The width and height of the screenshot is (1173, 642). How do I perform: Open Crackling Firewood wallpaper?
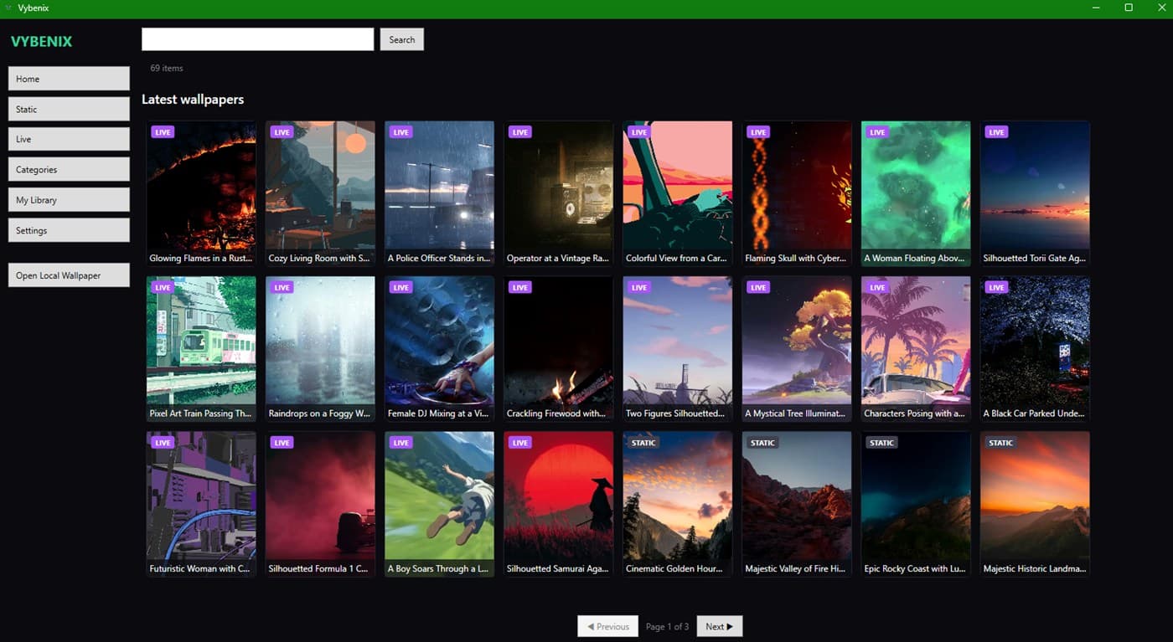coord(558,349)
